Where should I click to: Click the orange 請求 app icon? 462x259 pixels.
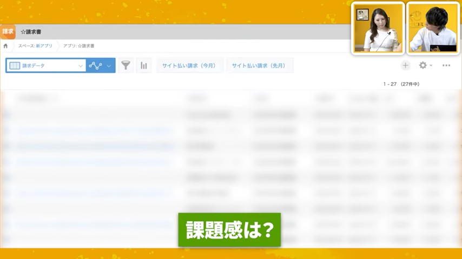pyautogui.click(x=8, y=32)
